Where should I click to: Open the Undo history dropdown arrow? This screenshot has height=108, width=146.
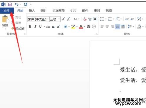click(x=20, y=4)
